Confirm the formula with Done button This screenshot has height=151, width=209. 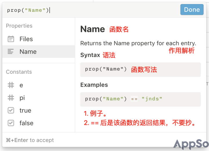[x=192, y=10]
